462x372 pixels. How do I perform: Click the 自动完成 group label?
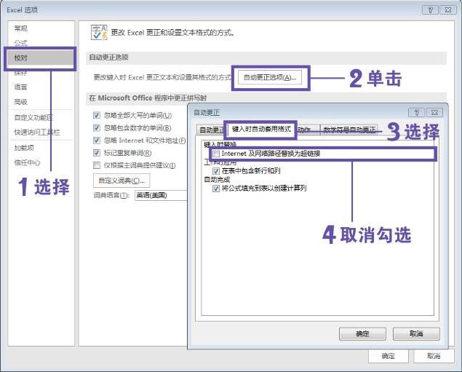tap(217, 180)
